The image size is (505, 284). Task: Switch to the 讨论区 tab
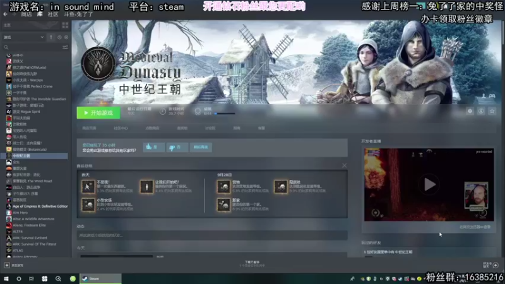coord(210,128)
